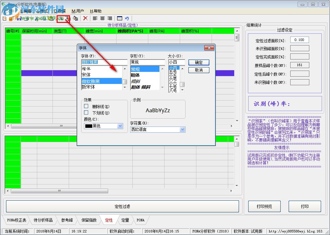Click the fill color bucket icon
The image size is (330, 235).
75,18
